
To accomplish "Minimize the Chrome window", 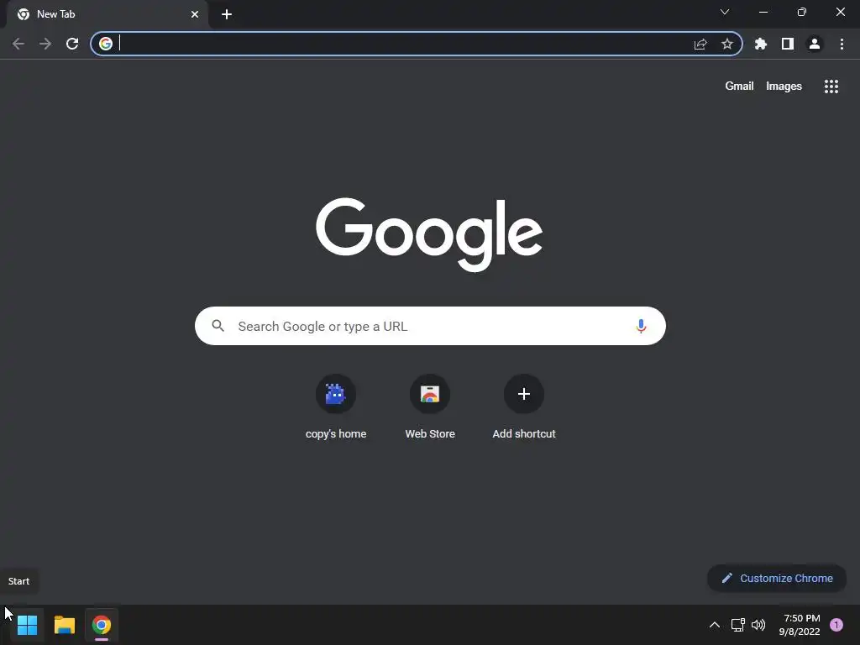I will [763, 12].
